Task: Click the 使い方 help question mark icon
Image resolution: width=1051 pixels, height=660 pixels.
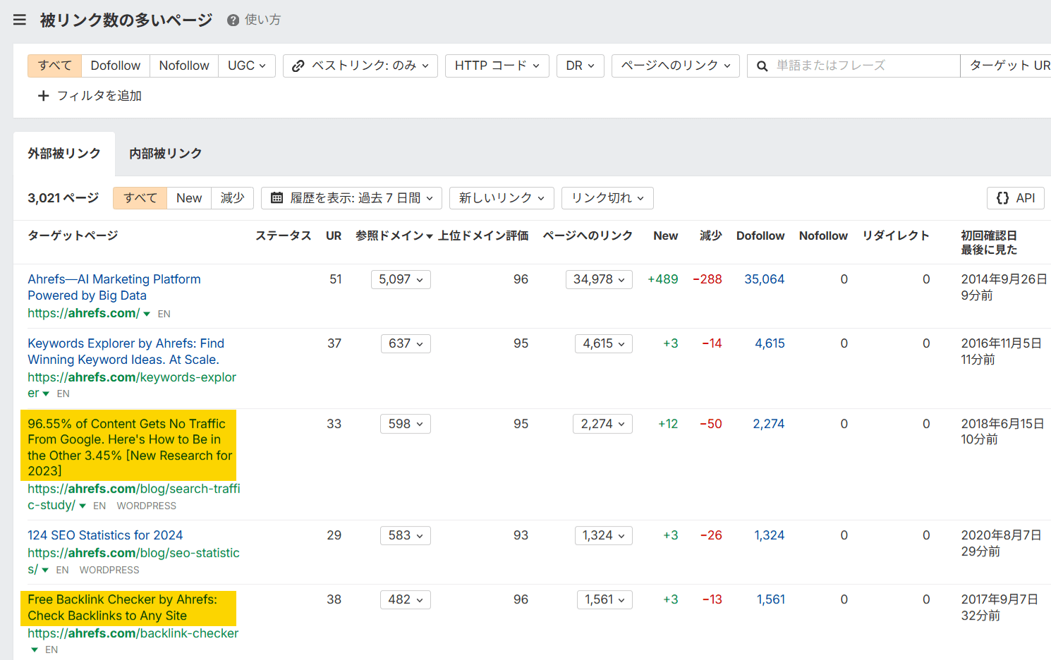Action: [x=232, y=20]
